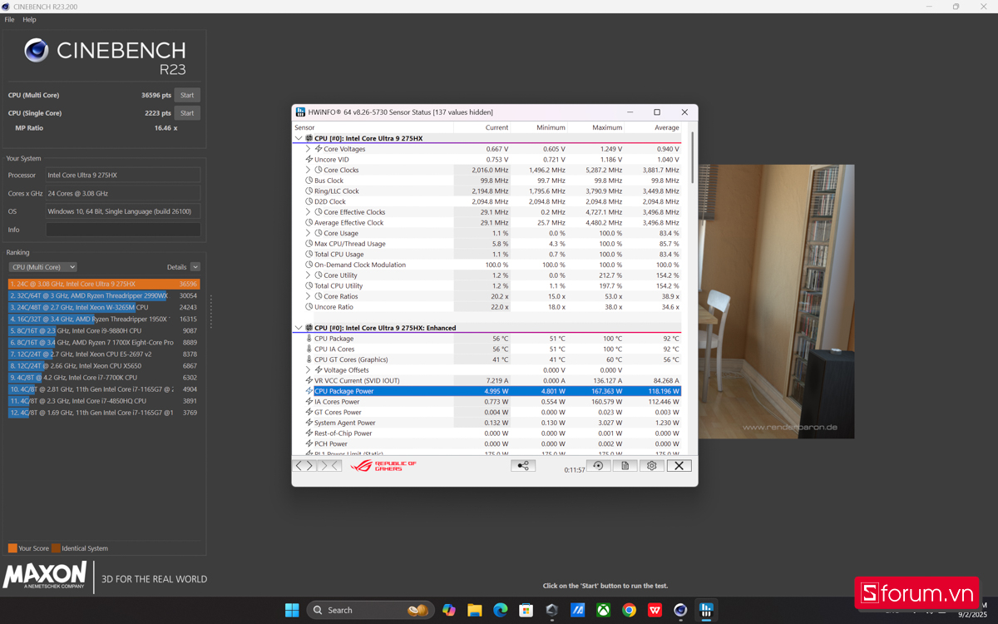
Task: Open the CPU (Multi Core) ranking dropdown
Action: [x=42, y=267]
